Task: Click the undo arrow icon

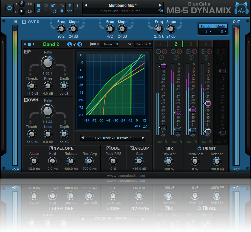Action: (54, 6)
